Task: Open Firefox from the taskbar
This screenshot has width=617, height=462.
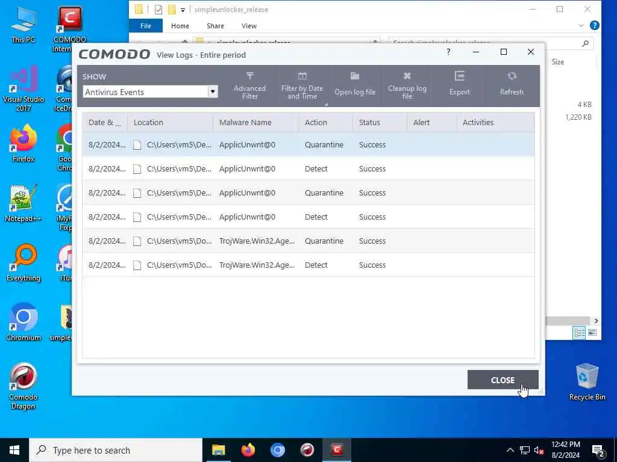Action: 248,450
